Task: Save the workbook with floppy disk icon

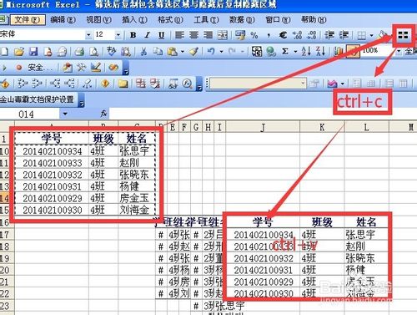Action: click(33, 52)
